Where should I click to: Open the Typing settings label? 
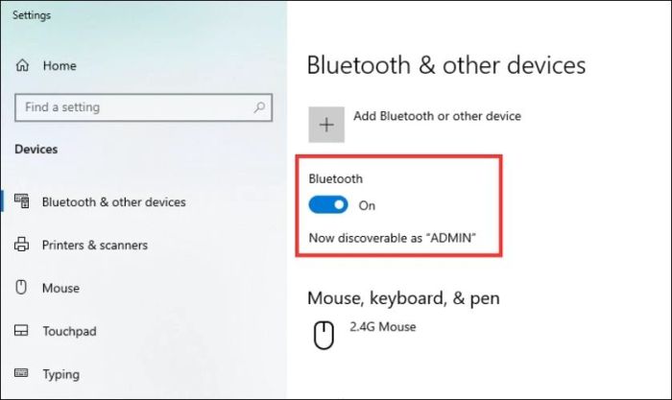point(60,374)
